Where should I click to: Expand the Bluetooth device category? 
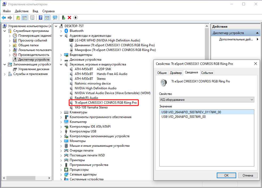pyautogui.click(x=61, y=31)
